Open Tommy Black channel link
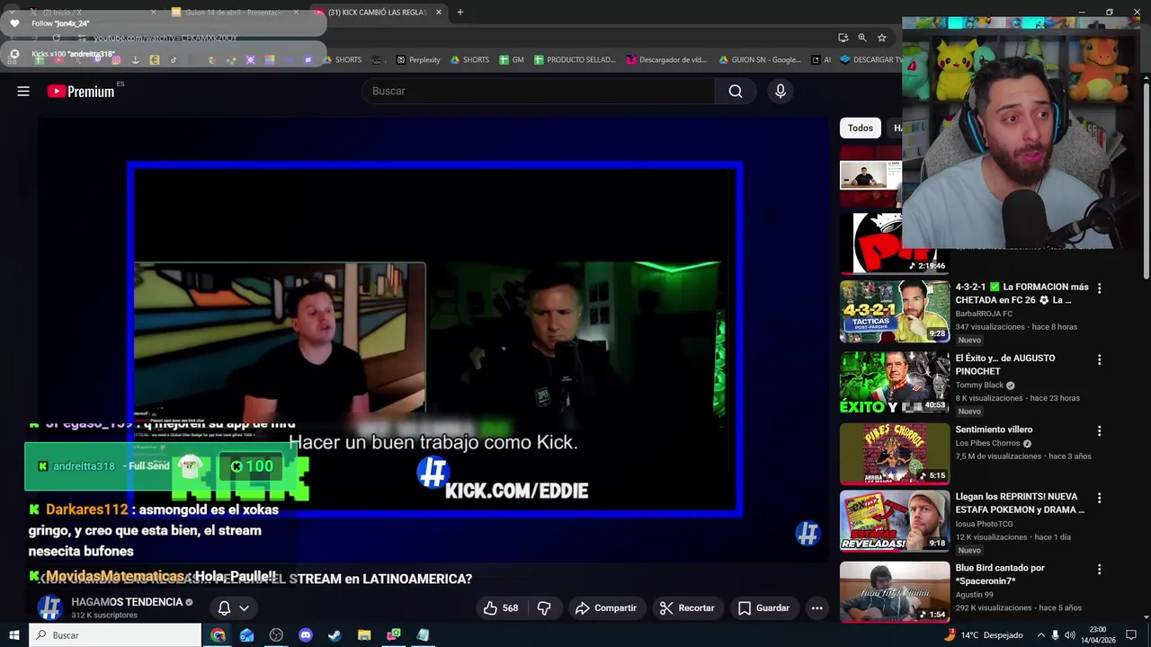 979,386
